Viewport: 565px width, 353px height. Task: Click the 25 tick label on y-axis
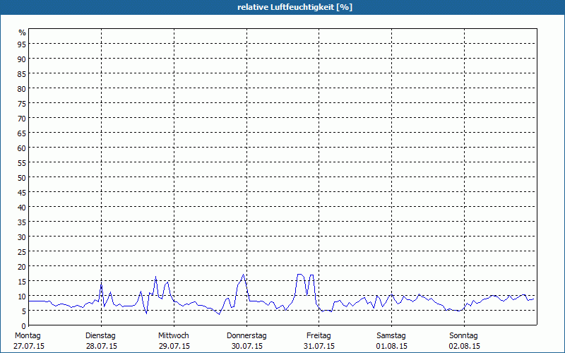(x=22, y=251)
